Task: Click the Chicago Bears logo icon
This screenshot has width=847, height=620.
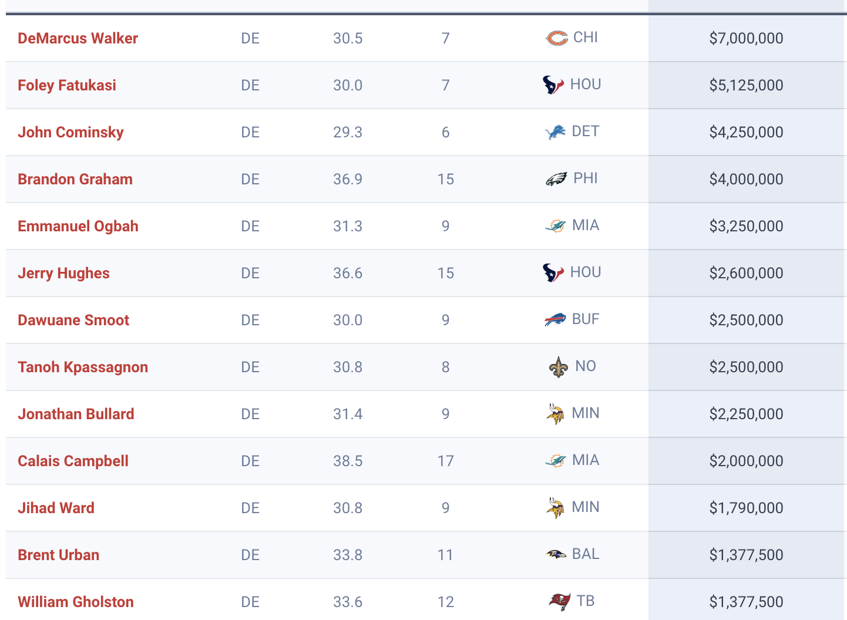Action: tap(556, 38)
